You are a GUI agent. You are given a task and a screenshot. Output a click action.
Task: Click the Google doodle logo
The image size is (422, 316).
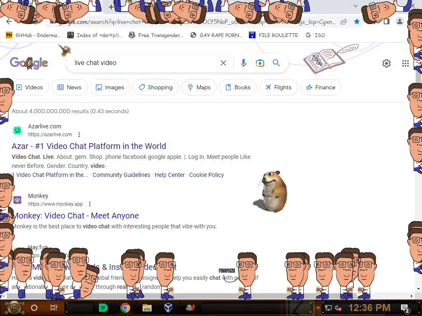29,63
